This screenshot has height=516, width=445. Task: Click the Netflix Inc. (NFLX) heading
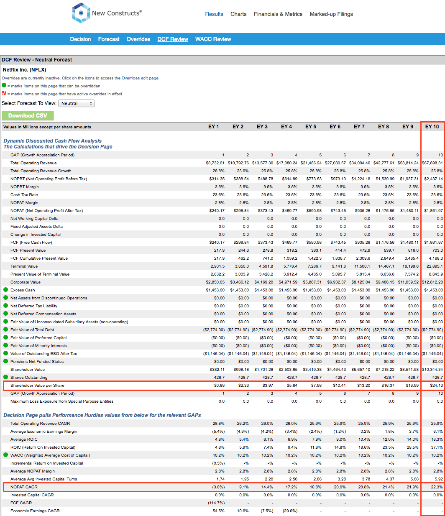[x=25, y=70]
